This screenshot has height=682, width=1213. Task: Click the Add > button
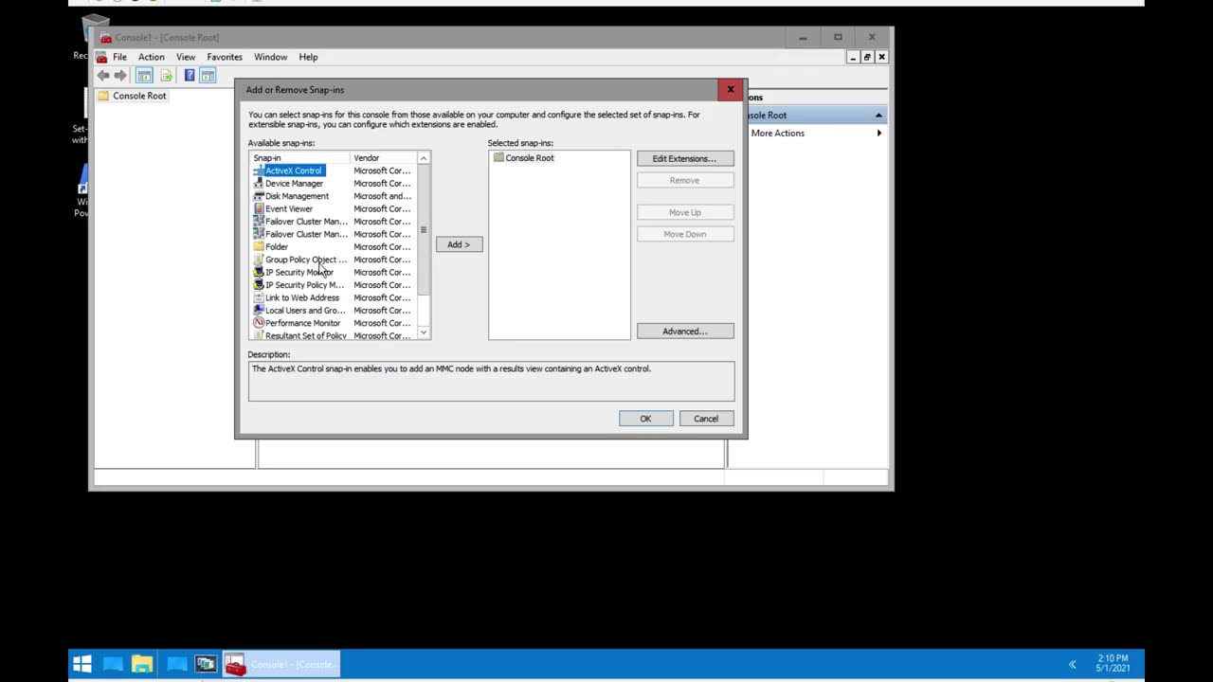point(459,244)
